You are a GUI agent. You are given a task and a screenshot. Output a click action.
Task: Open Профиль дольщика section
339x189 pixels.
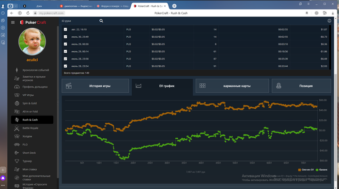pyautogui.click(x=32, y=87)
